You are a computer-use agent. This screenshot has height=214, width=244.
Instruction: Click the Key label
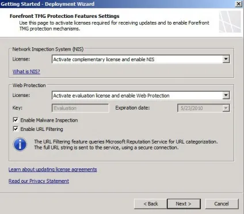[17, 108]
